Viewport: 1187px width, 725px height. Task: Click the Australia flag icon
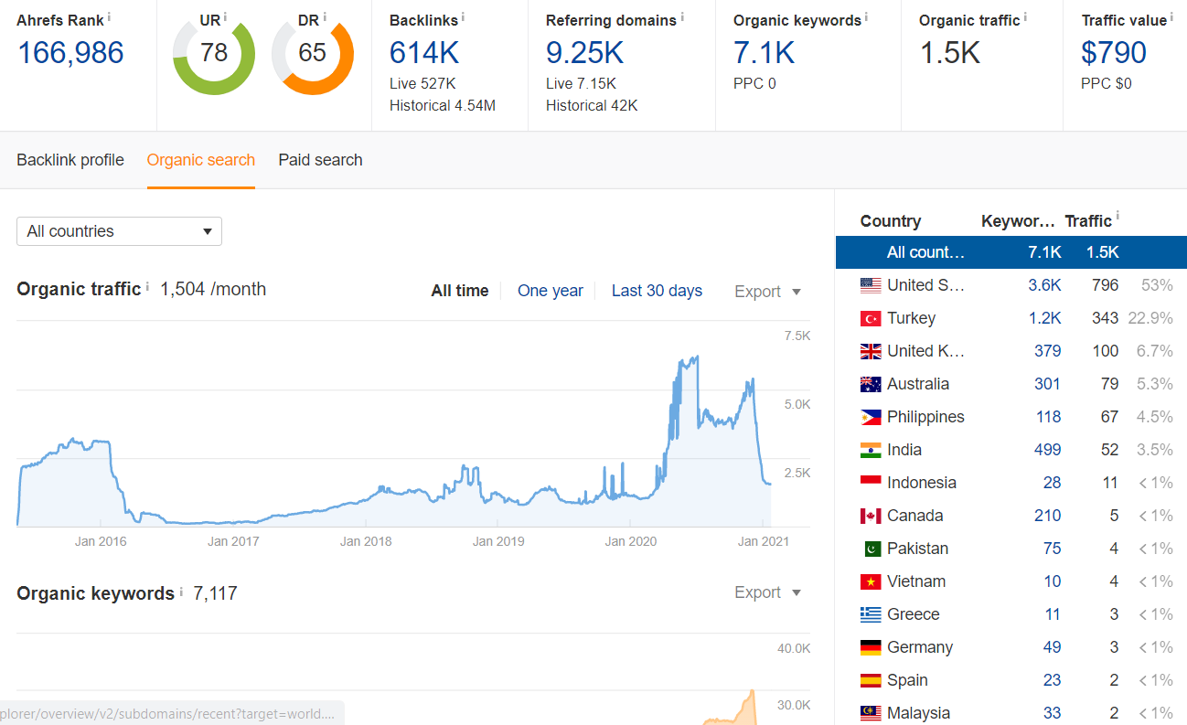click(871, 383)
